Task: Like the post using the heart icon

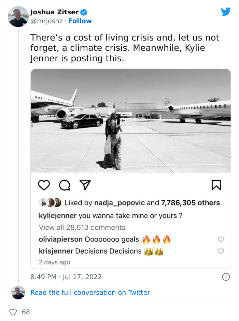Action: [x=44, y=184]
